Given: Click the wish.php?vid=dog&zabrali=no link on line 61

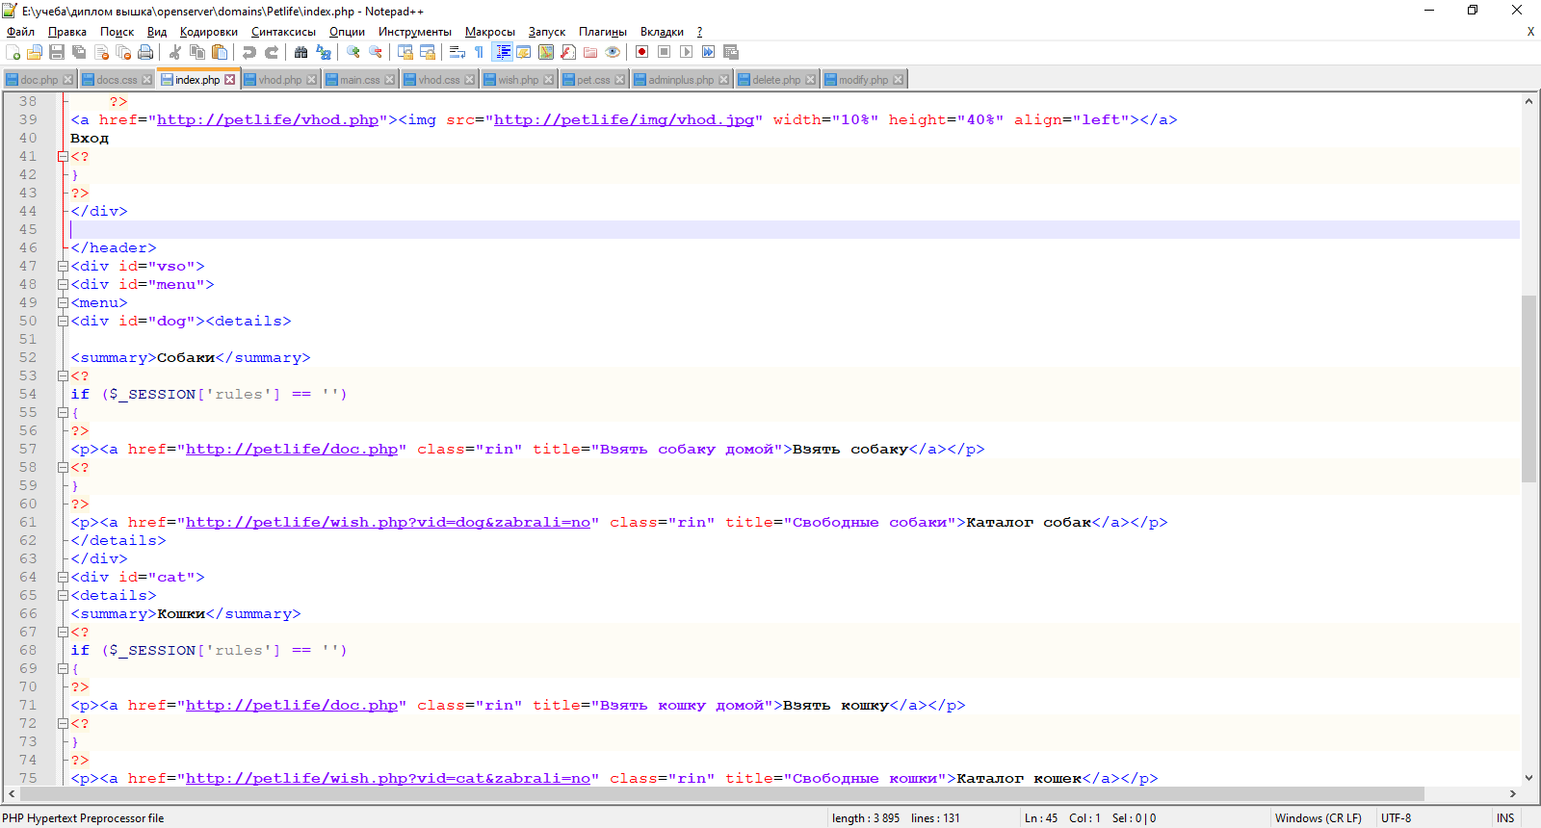Looking at the screenshot, I should [388, 522].
